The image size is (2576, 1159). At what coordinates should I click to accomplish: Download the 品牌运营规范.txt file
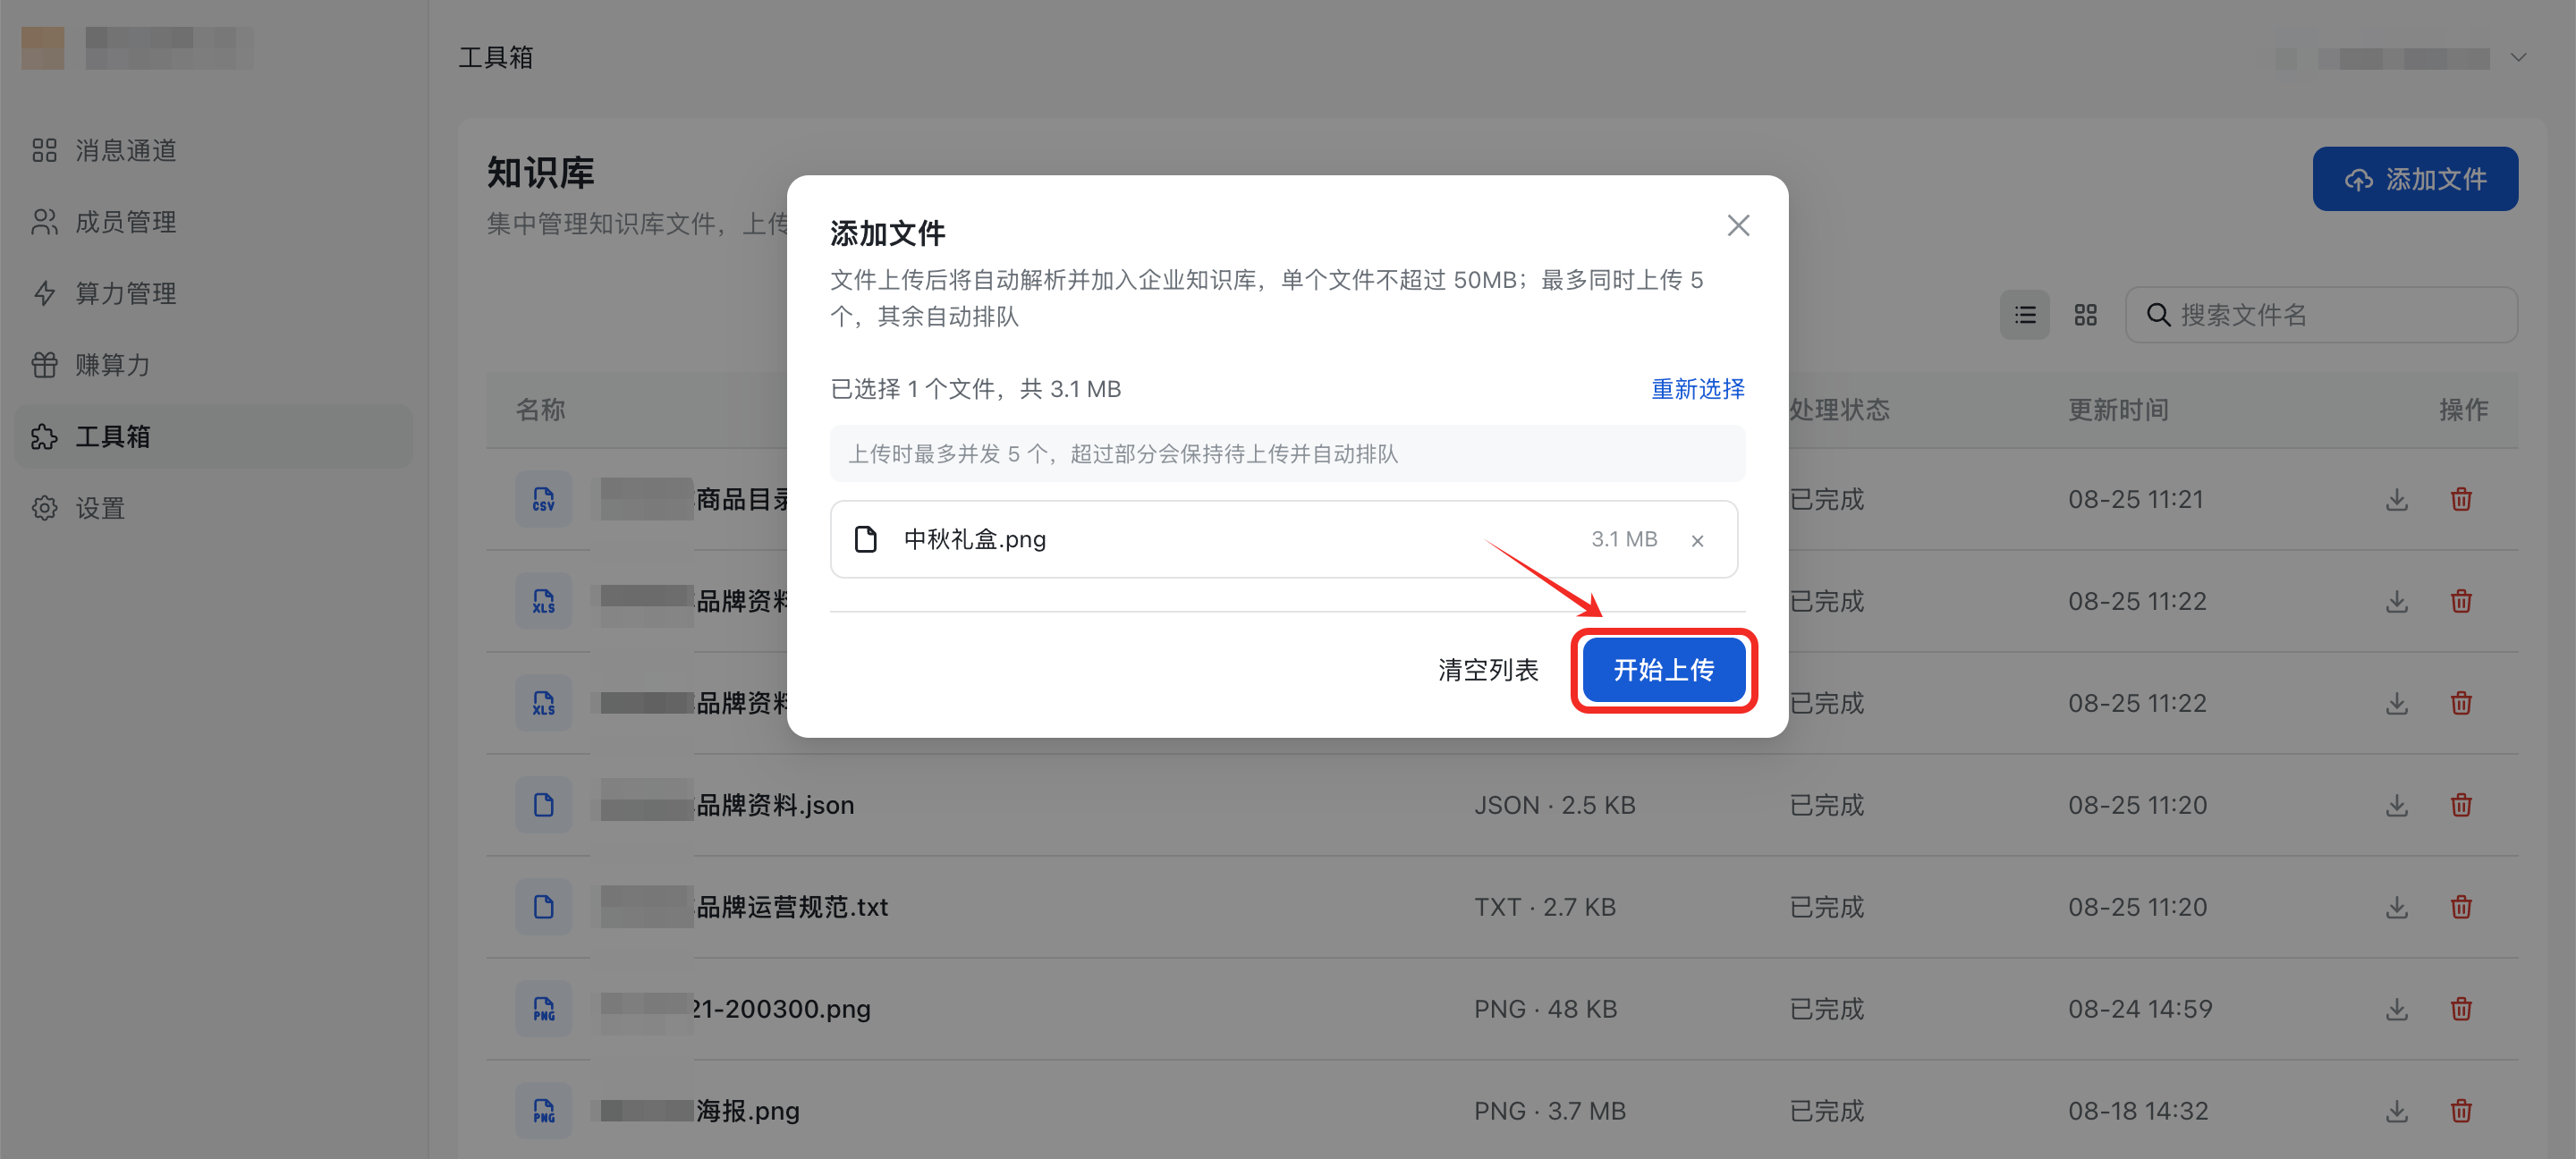[x=2396, y=907]
